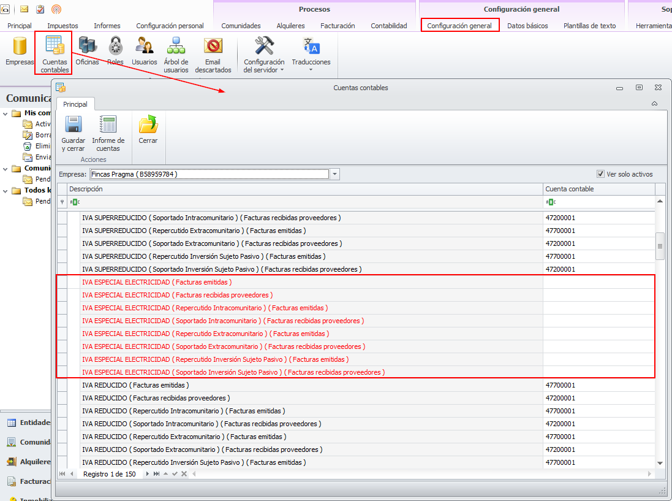The image size is (672, 501).
Task: Click the Empresa field Fincas Pragma
Action: point(209,174)
